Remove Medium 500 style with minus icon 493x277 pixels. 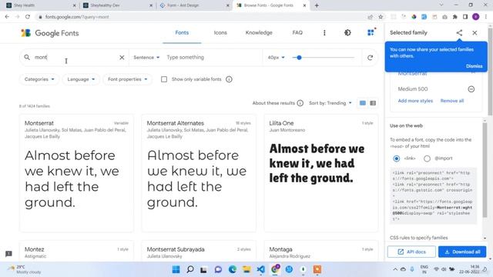tap(471, 89)
